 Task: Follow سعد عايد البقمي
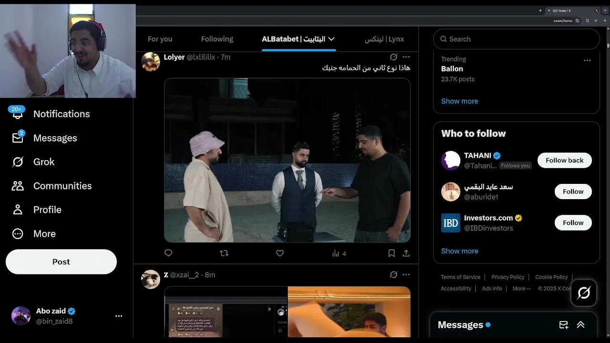pos(573,192)
